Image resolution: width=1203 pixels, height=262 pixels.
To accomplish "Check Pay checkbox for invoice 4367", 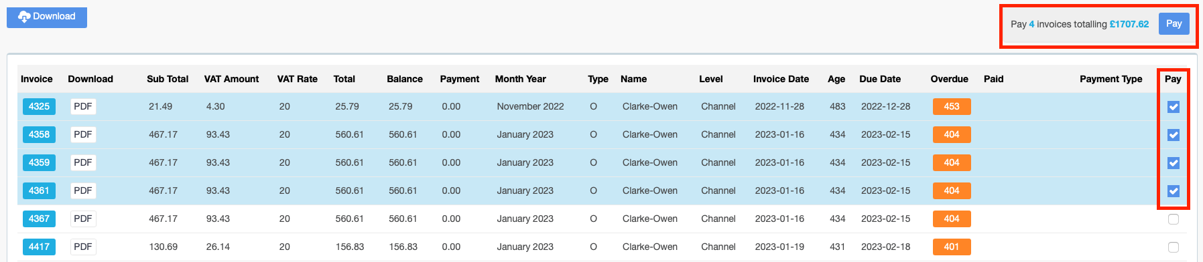I will [x=1174, y=219].
